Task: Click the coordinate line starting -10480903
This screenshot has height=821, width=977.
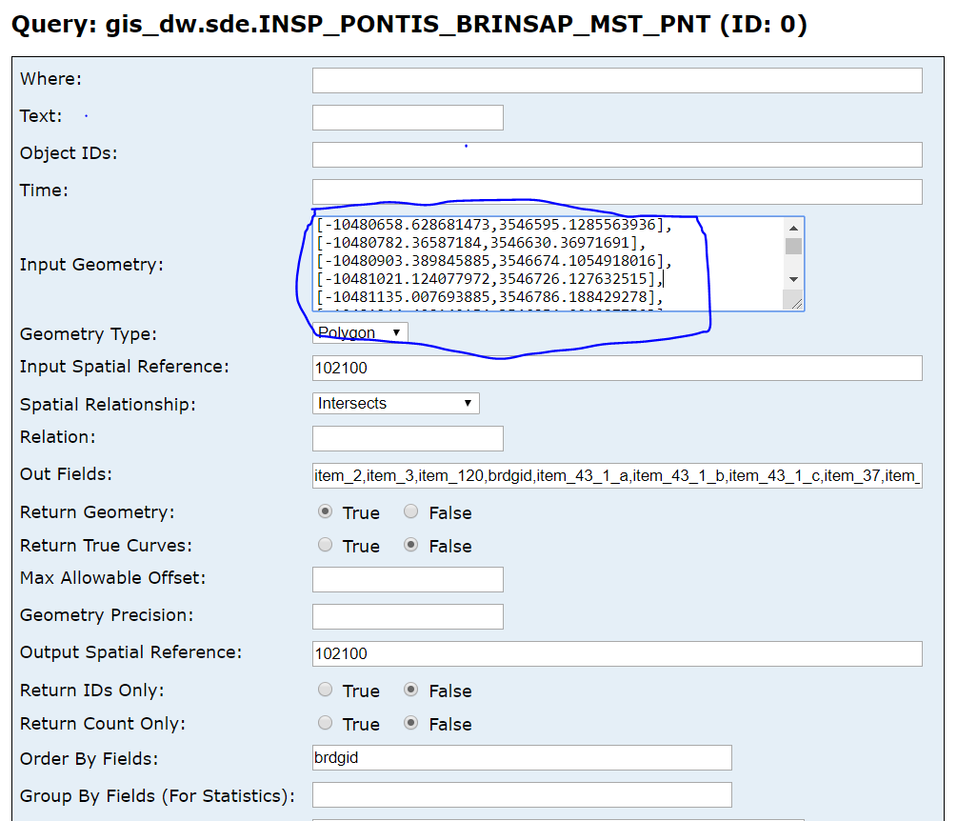Action: tap(494, 261)
